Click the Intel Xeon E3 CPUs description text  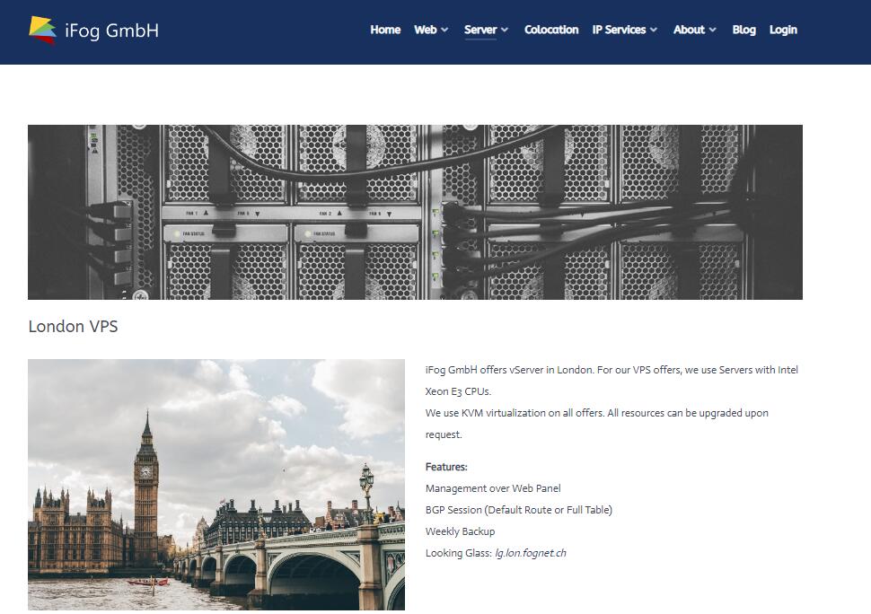click(611, 381)
